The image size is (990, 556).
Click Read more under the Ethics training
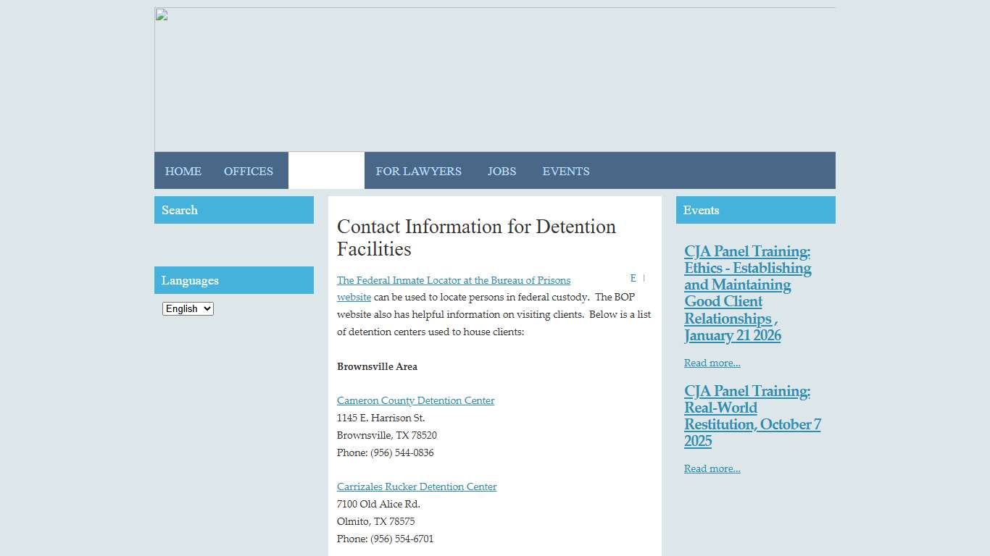712,363
